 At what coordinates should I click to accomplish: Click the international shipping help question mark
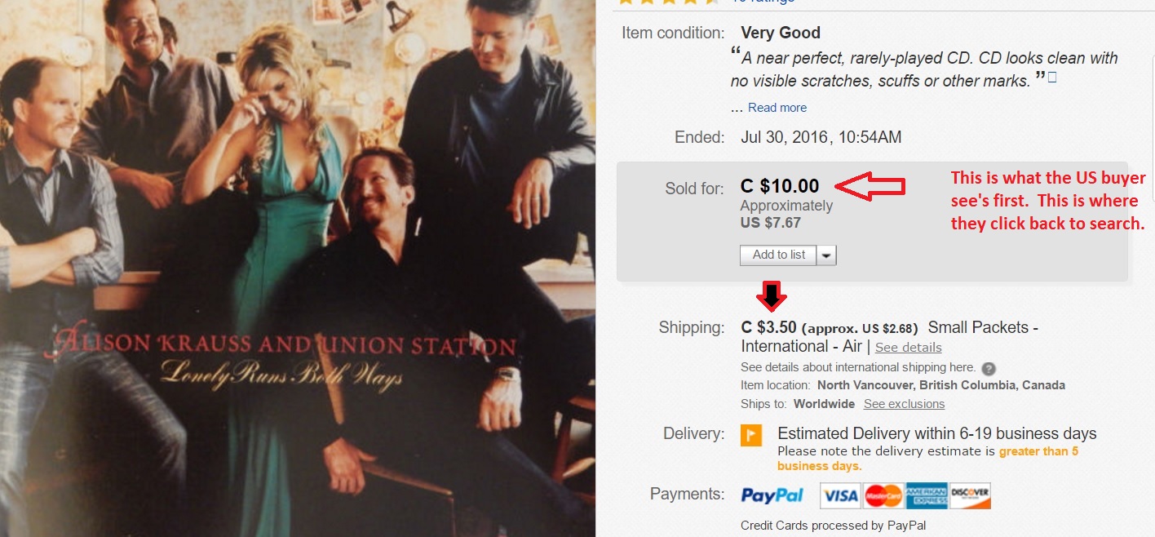(989, 368)
